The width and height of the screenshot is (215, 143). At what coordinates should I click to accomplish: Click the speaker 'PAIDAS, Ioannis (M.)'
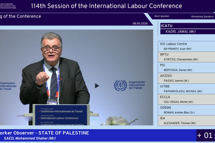[176, 81]
